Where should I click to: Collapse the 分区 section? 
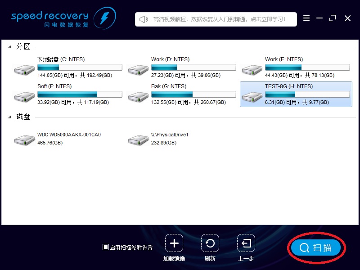pos(10,45)
